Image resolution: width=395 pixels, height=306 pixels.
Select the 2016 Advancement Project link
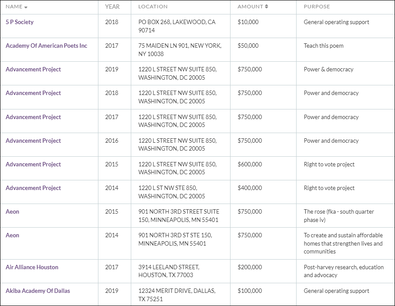coord(34,141)
